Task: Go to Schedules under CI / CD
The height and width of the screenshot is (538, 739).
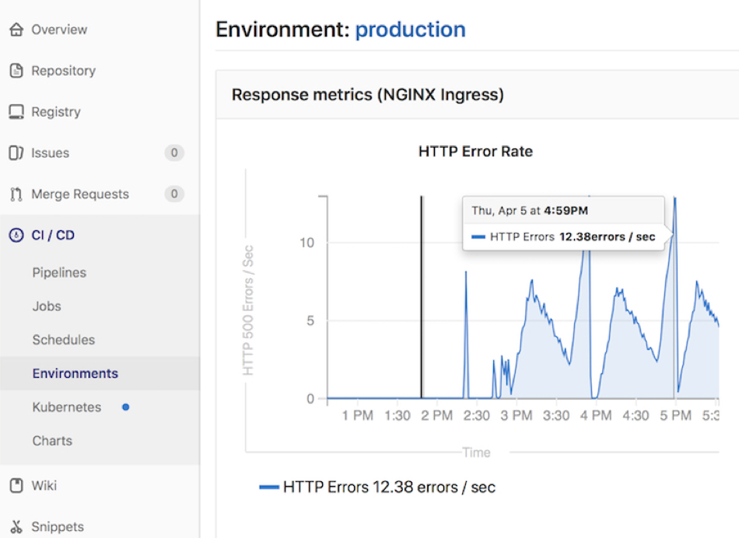Action: pos(63,340)
